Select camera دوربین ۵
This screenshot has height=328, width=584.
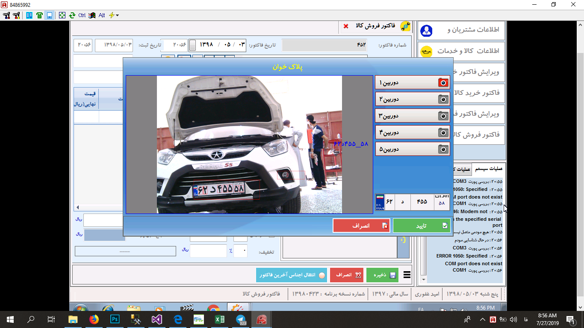click(x=413, y=149)
